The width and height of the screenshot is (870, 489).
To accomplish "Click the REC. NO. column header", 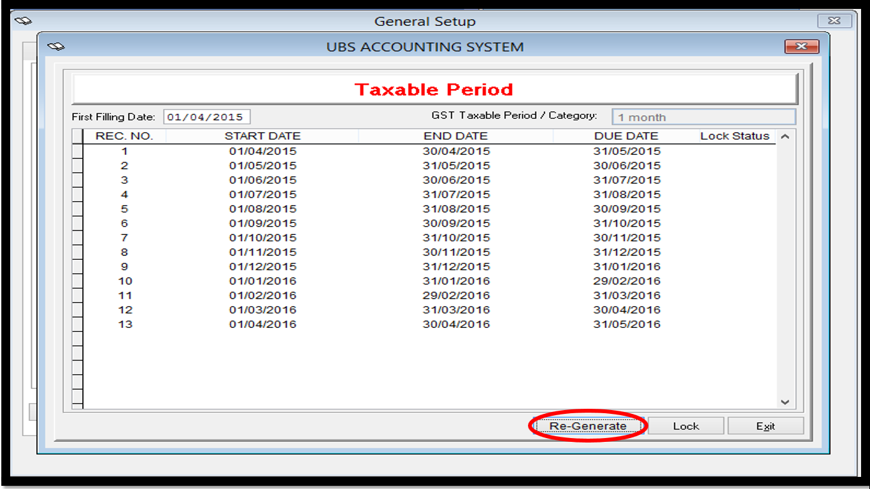I will pos(125,136).
